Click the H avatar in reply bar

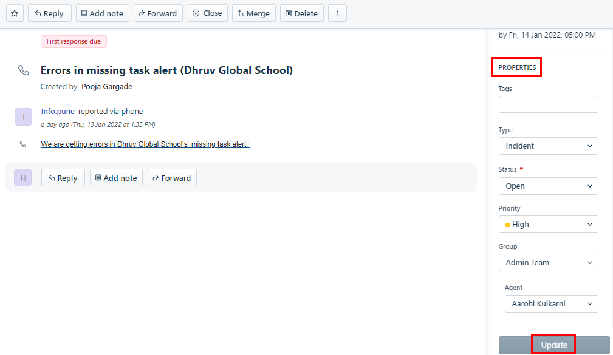coord(23,178)
